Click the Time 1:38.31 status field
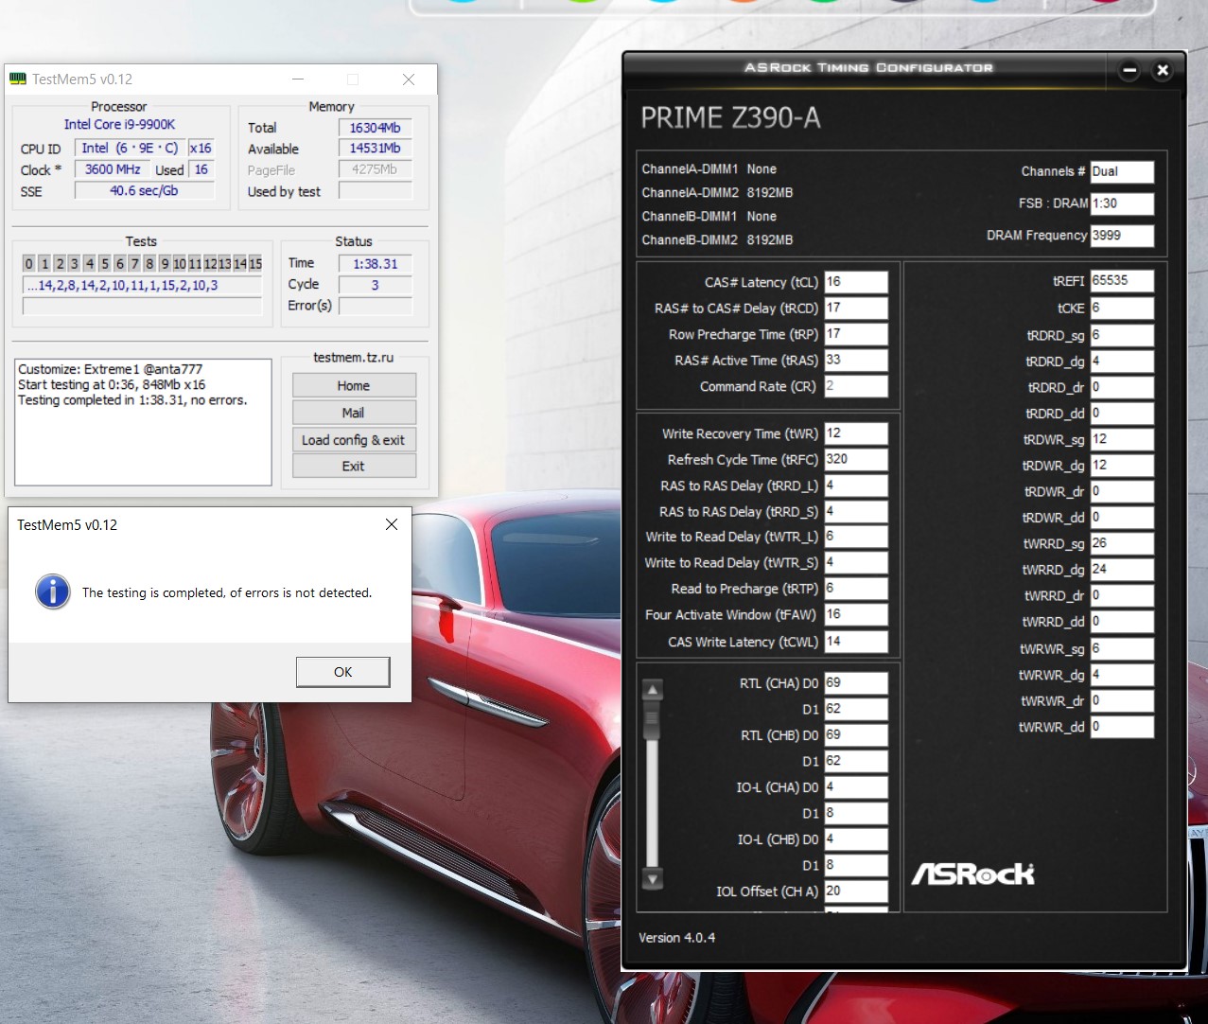This screenshot has height=1024, width=1208. [375, 264]
